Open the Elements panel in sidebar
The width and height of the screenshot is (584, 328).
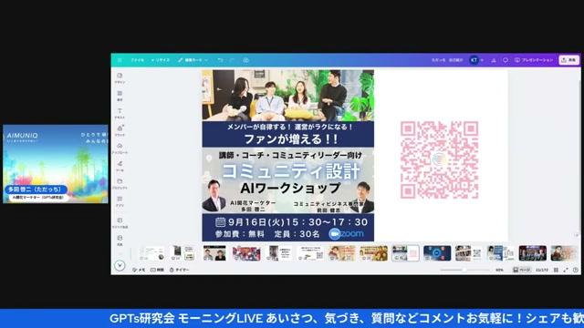120,96
